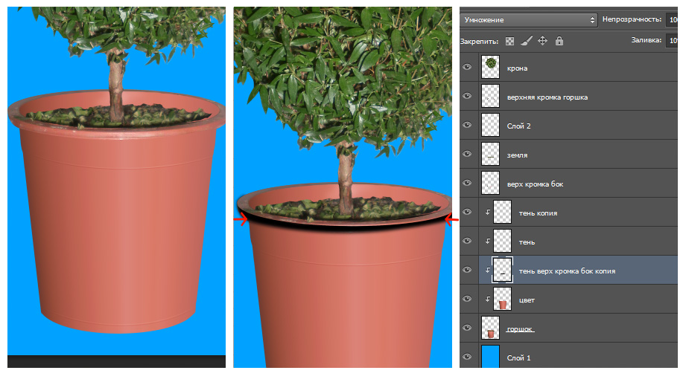Click clipping arrow on тень верх кромка бок копия
Image resolution: width=686 pixels, height=379 pixels.
click(487, 270)
